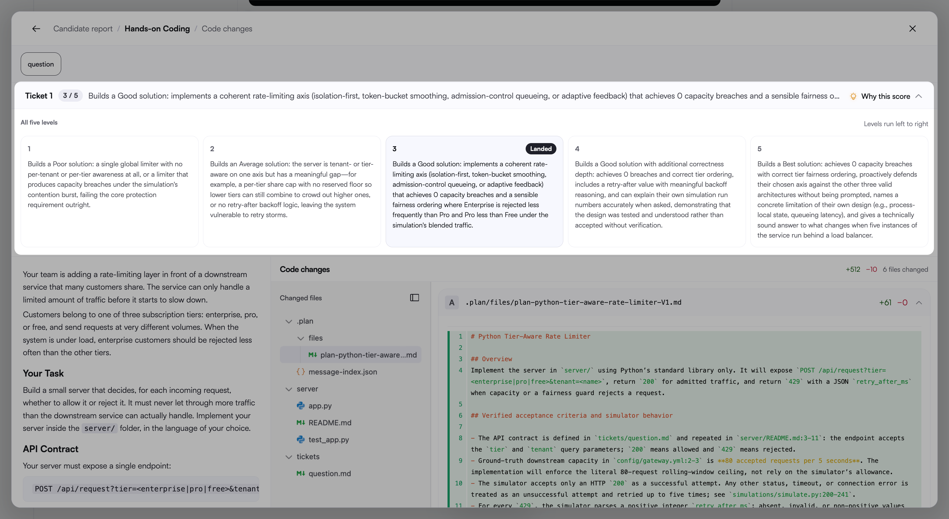Click the 3 / 5 score badge

70,96
